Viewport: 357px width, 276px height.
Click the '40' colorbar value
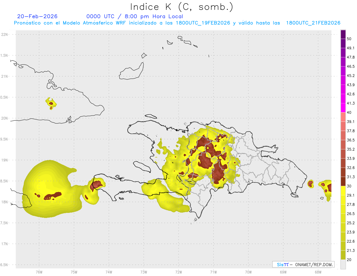click(349, 113)
